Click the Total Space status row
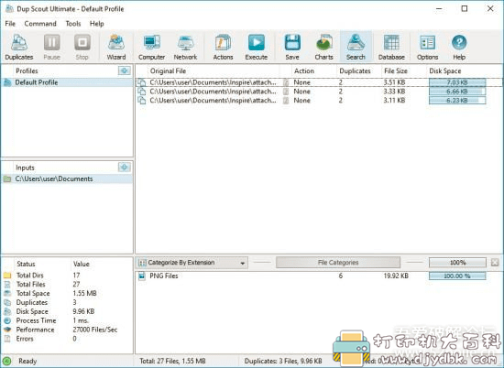 pos(67,293)
